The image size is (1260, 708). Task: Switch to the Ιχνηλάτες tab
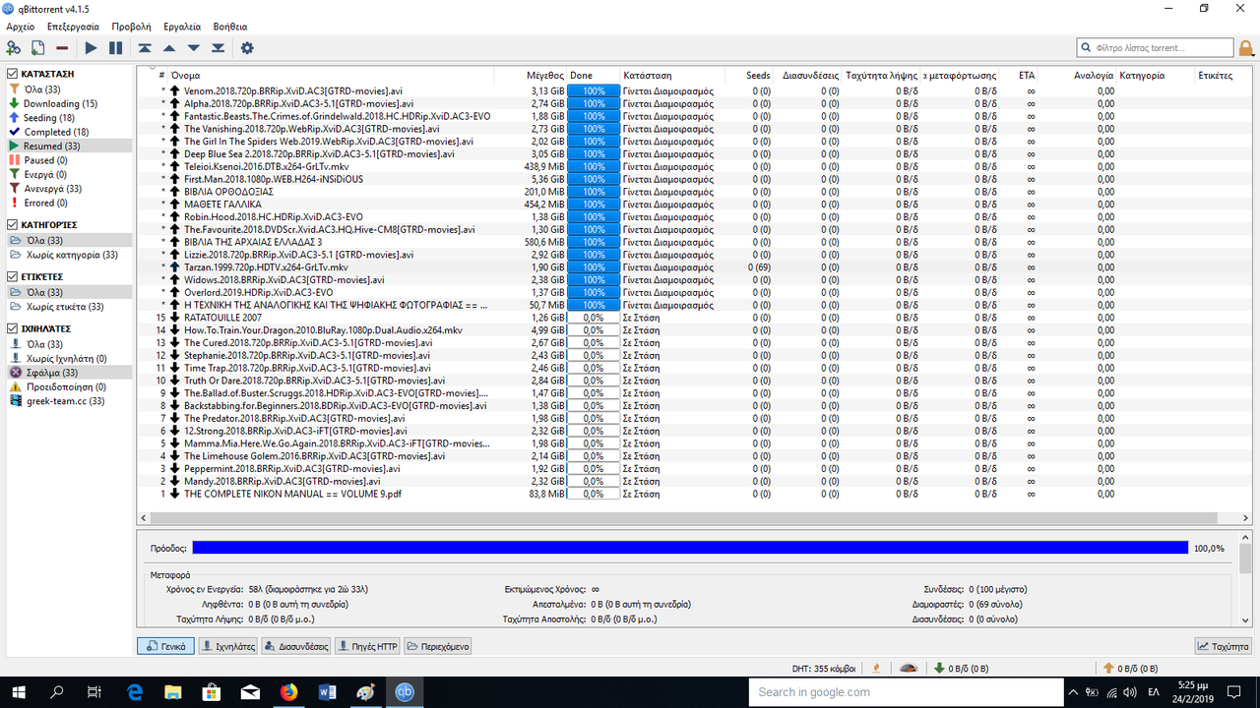(x=227, y=646)
